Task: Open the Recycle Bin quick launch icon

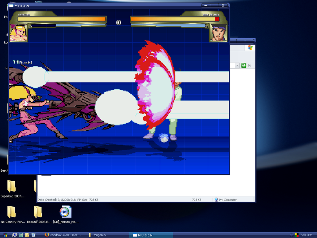Action: 33,235
